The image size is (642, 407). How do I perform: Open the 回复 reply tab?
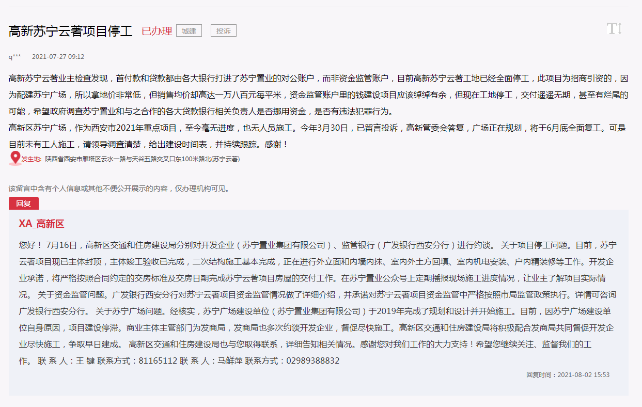[24, 203]
